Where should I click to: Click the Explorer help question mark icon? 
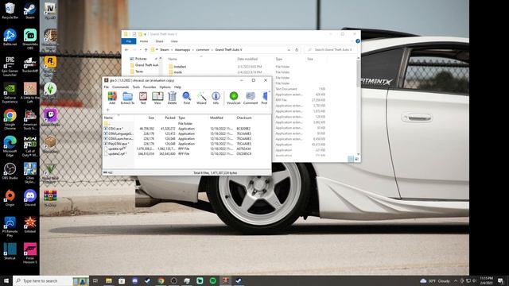click(x=358, y=41)
